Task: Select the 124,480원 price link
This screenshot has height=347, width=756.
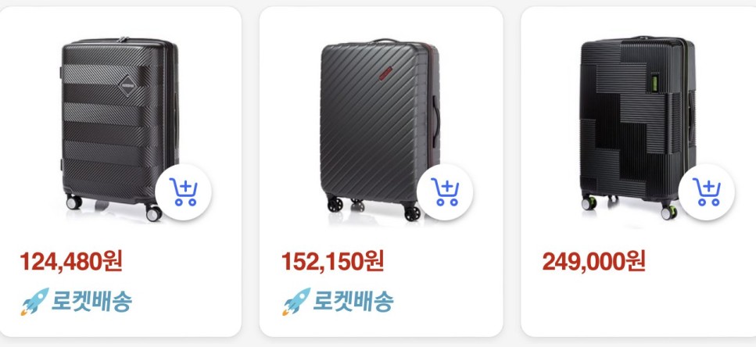Action: point(71,261)
